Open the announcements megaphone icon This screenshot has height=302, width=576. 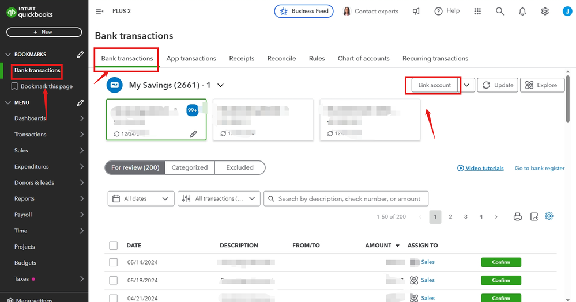pyautogui.click(x=416, y=12)
